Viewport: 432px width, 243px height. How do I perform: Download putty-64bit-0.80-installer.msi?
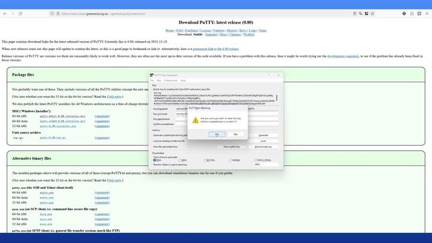[x=63, y=116]
